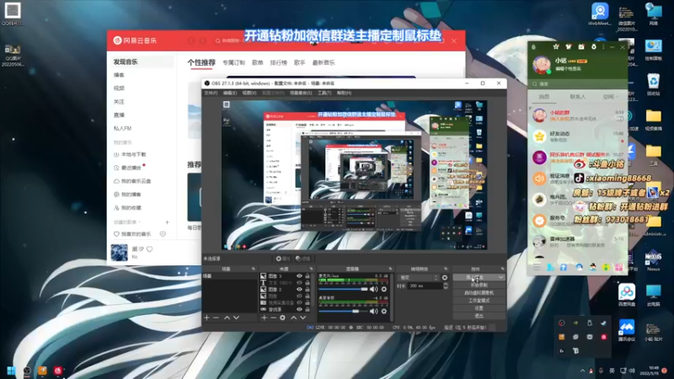
Task: Open the 渐变 transition type dropdown
Action: coord(419,278)
